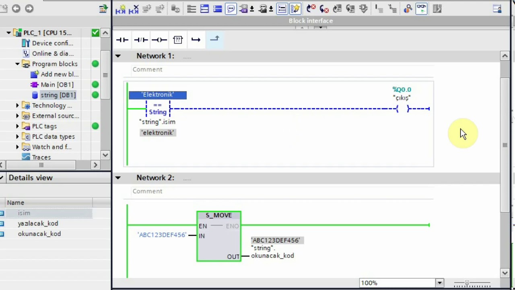Click the Device configuration tree icon
515x290 pixels.
pyautogui.click(x=26, y=43)
